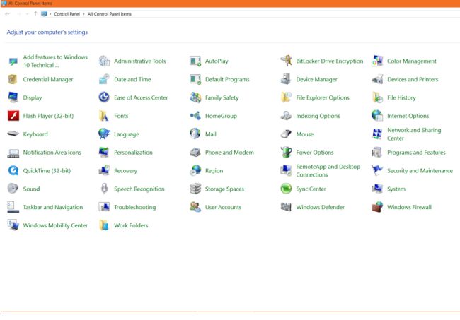Open the Devices and Printers icon
Screen dimensions: 460x320
pyautogui.click(x=377, y=79)
